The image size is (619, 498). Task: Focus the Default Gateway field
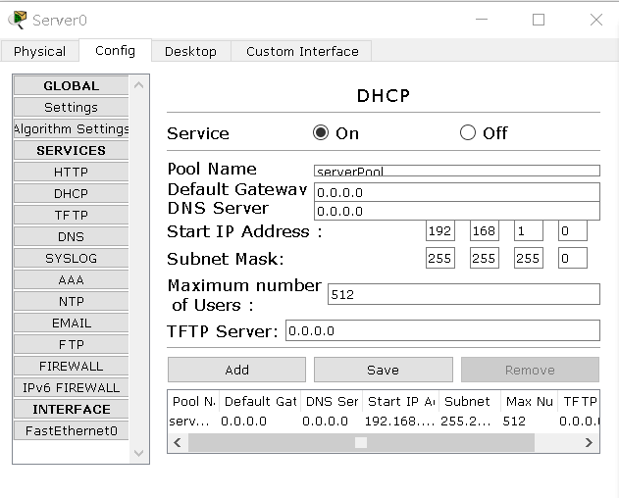(x=456, y=192)
